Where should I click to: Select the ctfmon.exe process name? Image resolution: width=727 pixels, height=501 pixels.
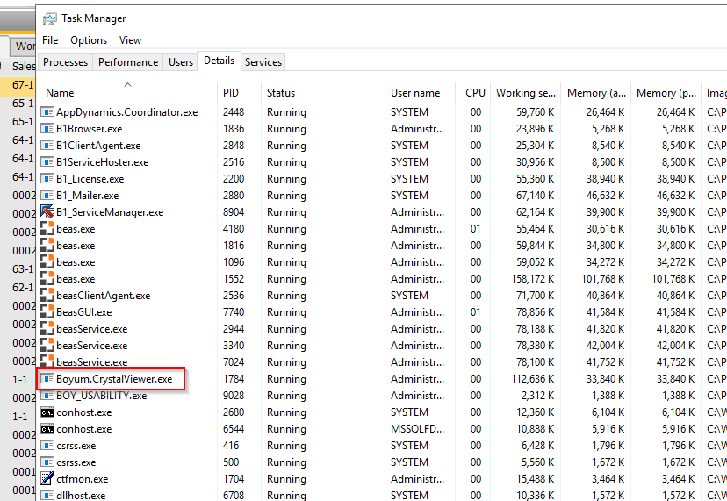click(x=82, y=479)
